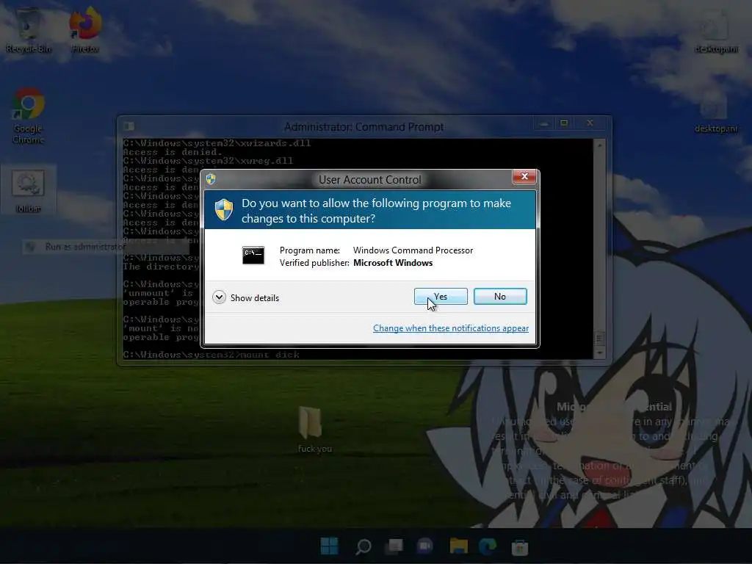This screenshot has width=752, height=564.
Task: Select the top-right desktop.ini file icon
Action: (x=716, y=31)
